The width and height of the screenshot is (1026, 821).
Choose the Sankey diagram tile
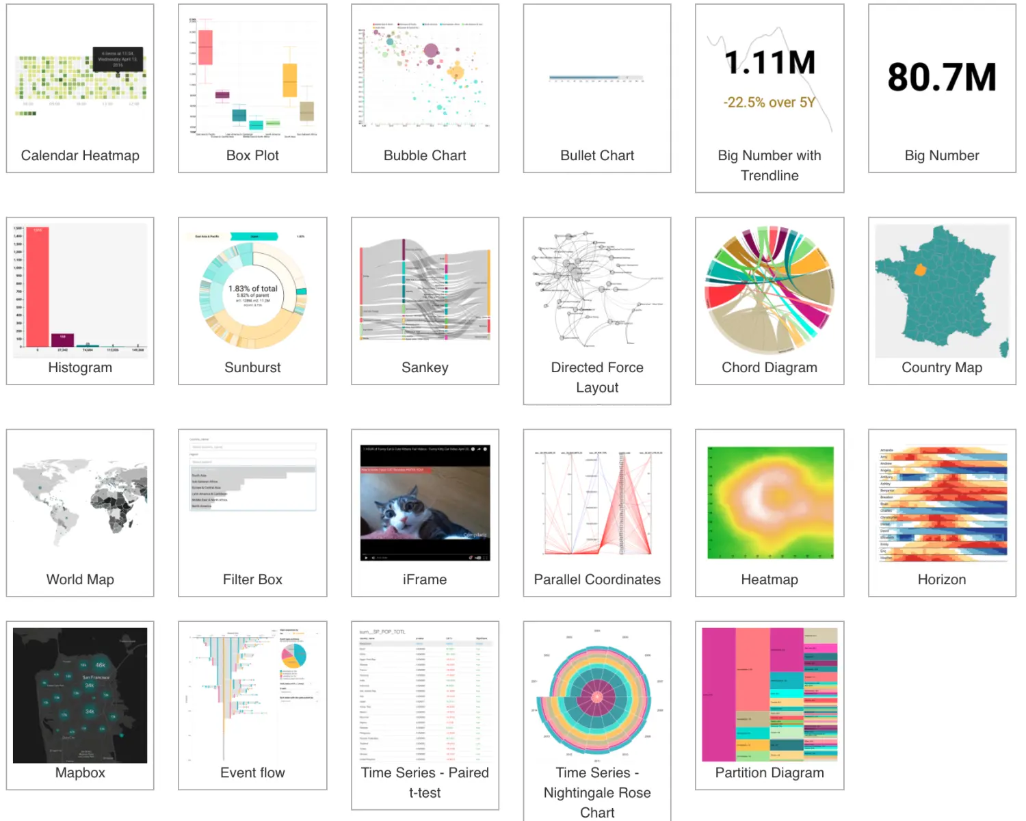point(425,301)
